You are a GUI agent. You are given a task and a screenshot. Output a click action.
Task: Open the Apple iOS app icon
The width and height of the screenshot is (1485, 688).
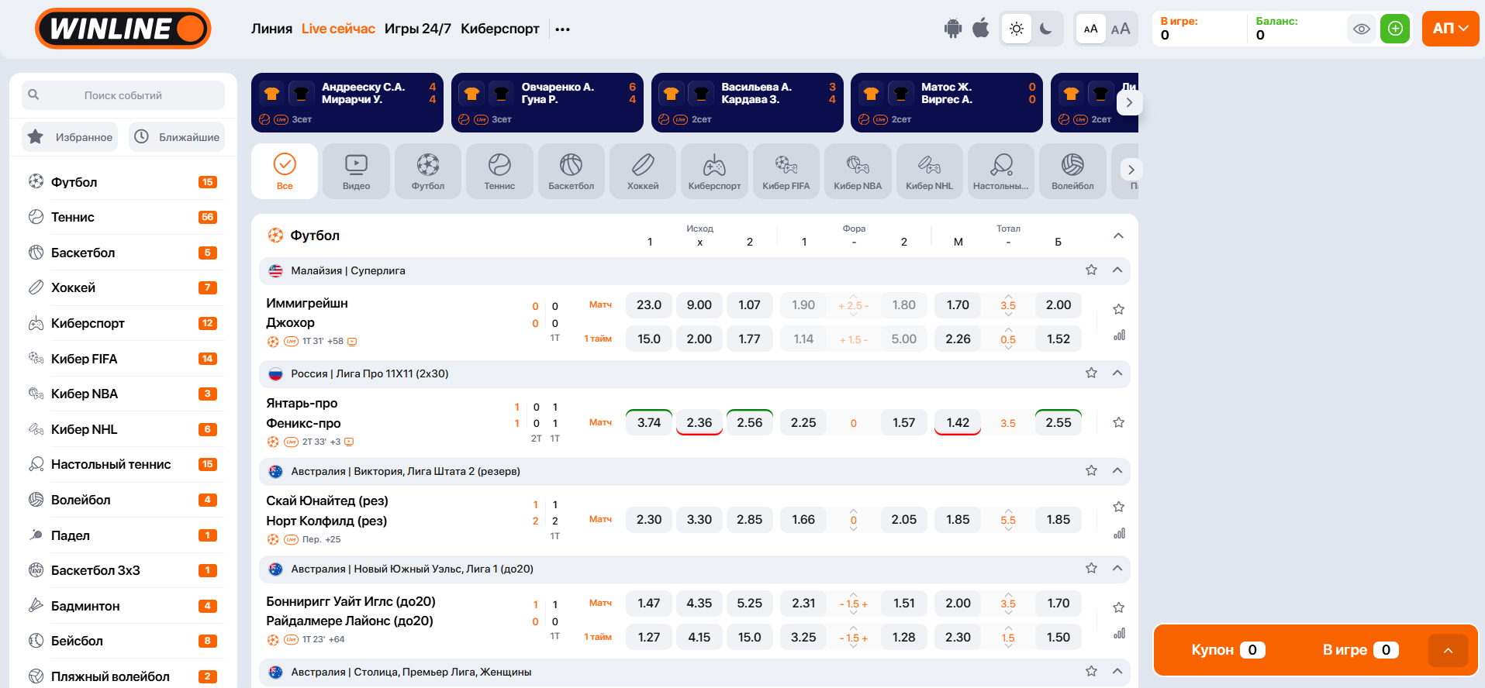click(981, 29)
